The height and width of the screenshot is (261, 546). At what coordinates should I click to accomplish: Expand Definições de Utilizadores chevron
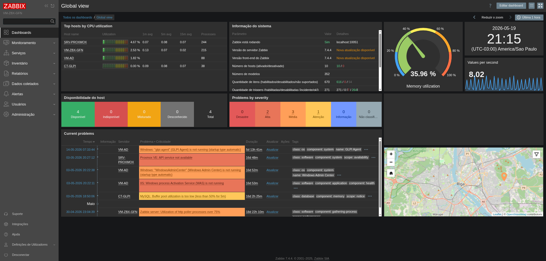coord(54,245)
